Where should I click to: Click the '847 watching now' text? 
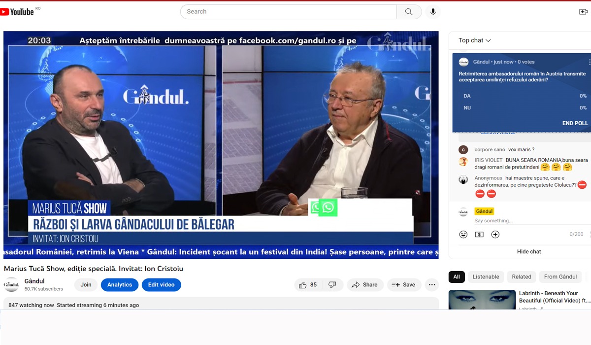31,305
